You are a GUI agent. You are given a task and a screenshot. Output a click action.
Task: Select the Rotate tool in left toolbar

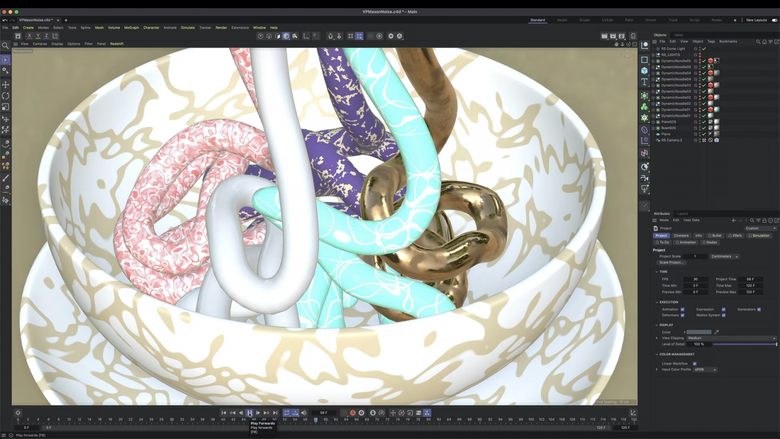coord(6,96)
